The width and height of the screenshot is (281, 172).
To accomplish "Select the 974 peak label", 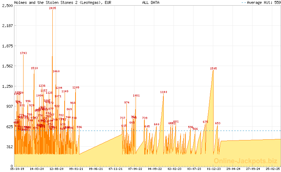I will 127,102.
